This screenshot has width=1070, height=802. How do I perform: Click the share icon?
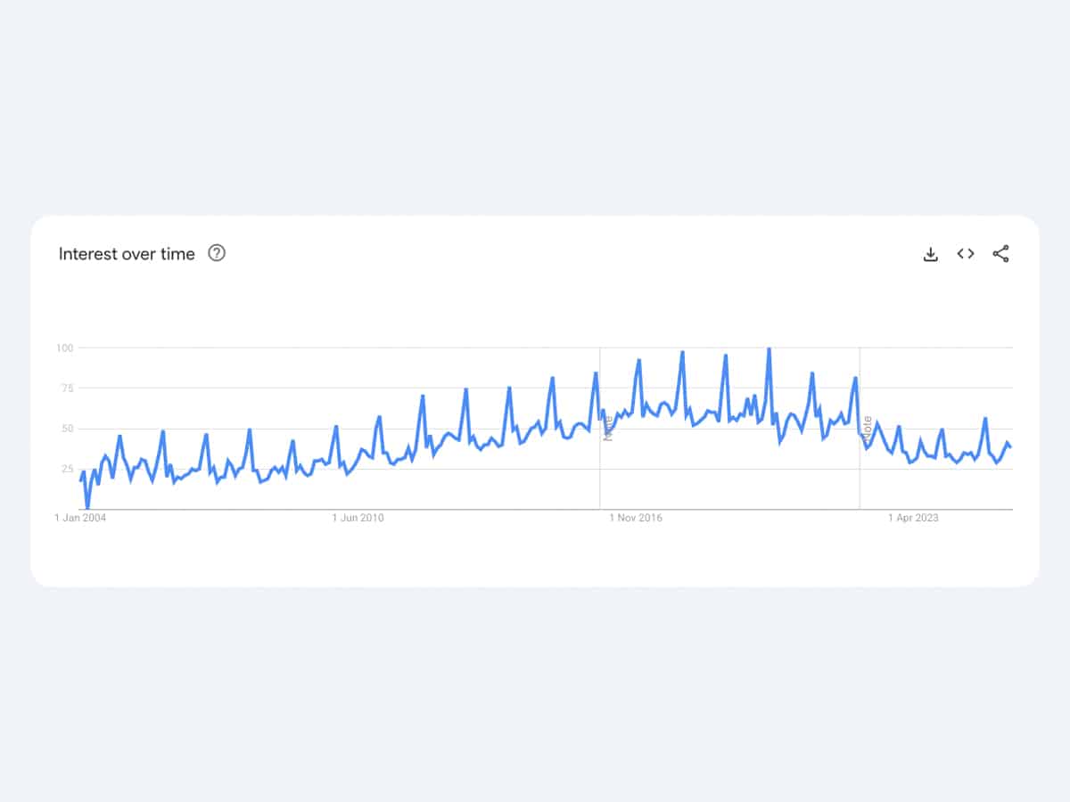1000,254
